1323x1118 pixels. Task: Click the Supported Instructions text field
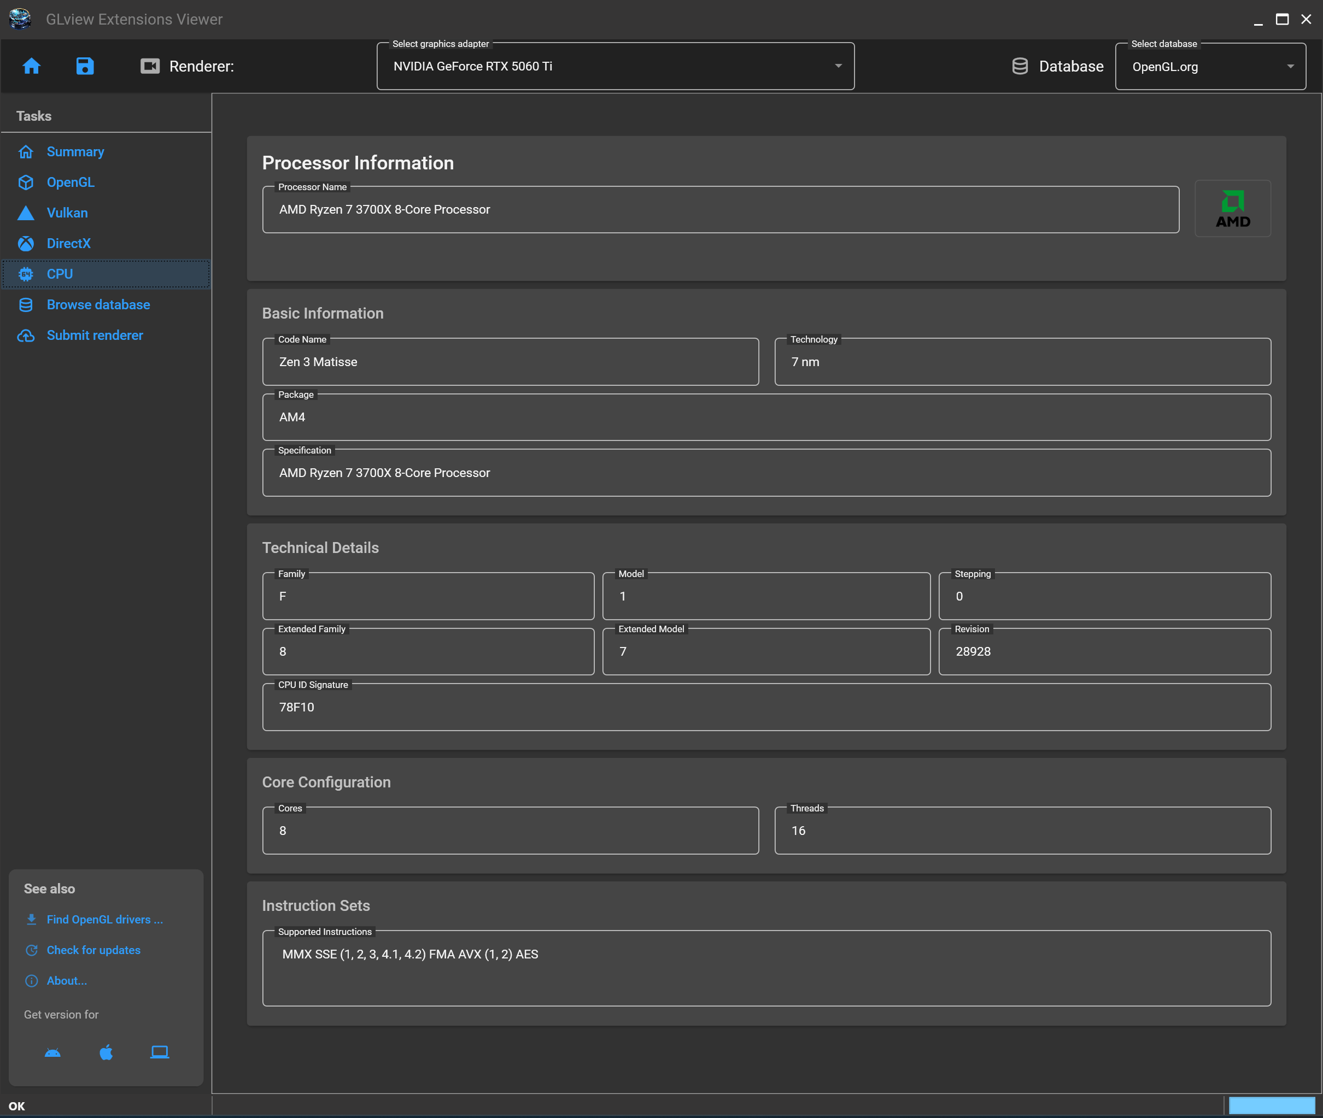click(766, 967)
